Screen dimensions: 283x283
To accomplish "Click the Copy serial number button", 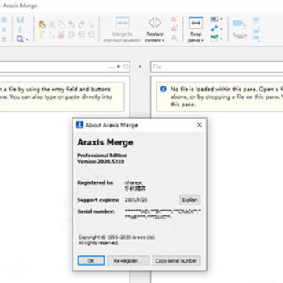I will coord(176,261).
